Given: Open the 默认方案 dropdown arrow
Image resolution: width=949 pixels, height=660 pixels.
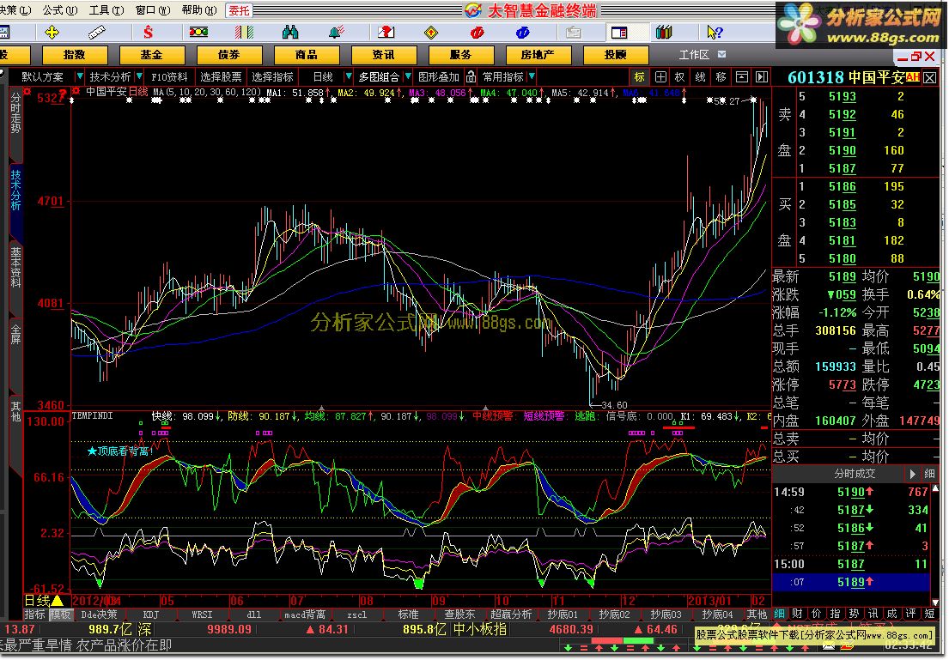Looking at the screenshot, I should (79, 76).
